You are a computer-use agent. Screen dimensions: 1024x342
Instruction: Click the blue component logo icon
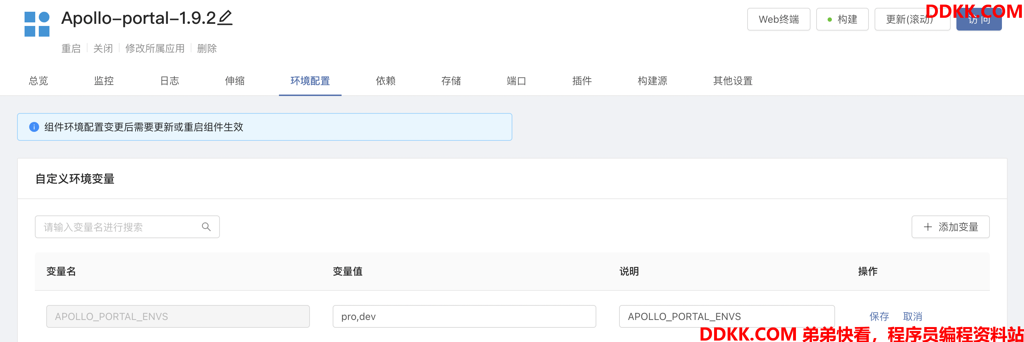click(37, 24)
